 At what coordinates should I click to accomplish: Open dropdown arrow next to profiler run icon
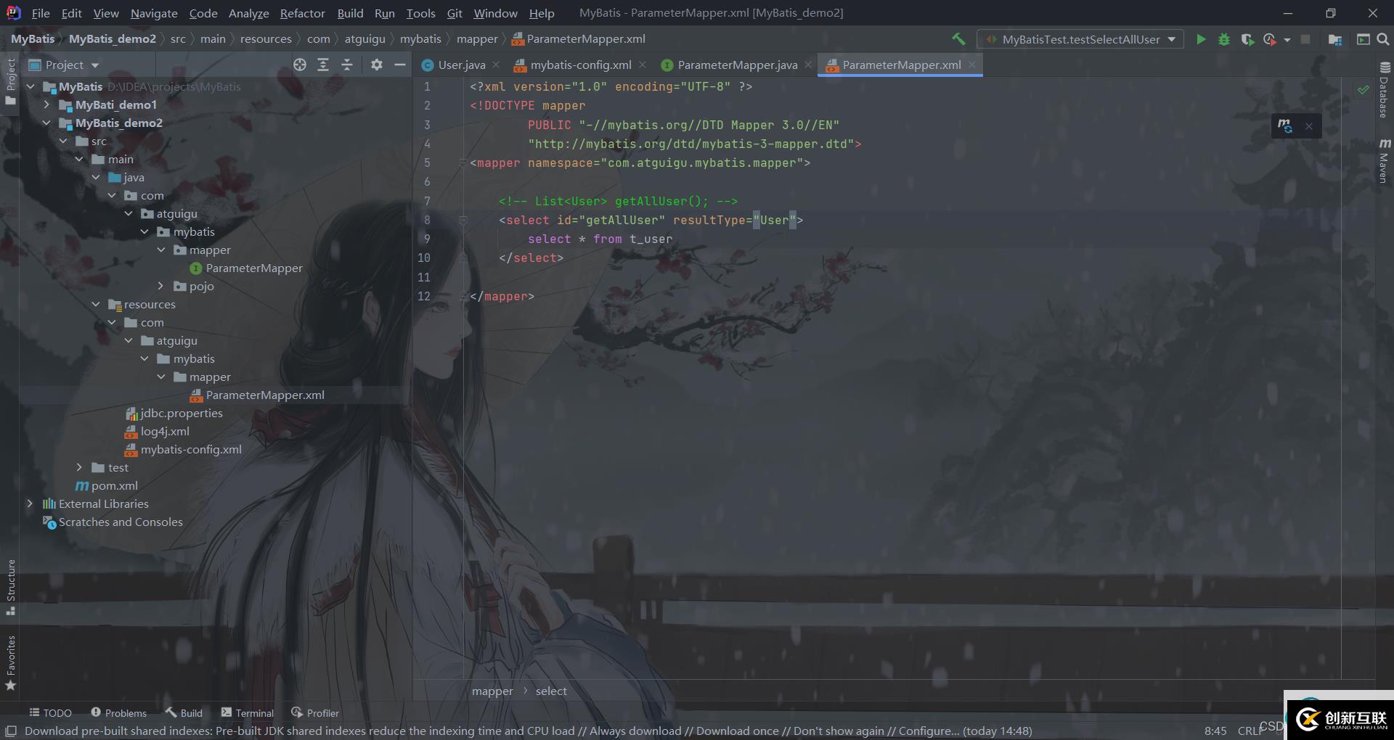coord(1287,40)
